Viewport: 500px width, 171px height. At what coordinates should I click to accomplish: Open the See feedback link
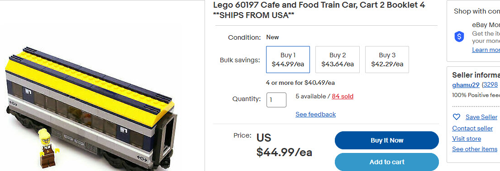(316, 114)
